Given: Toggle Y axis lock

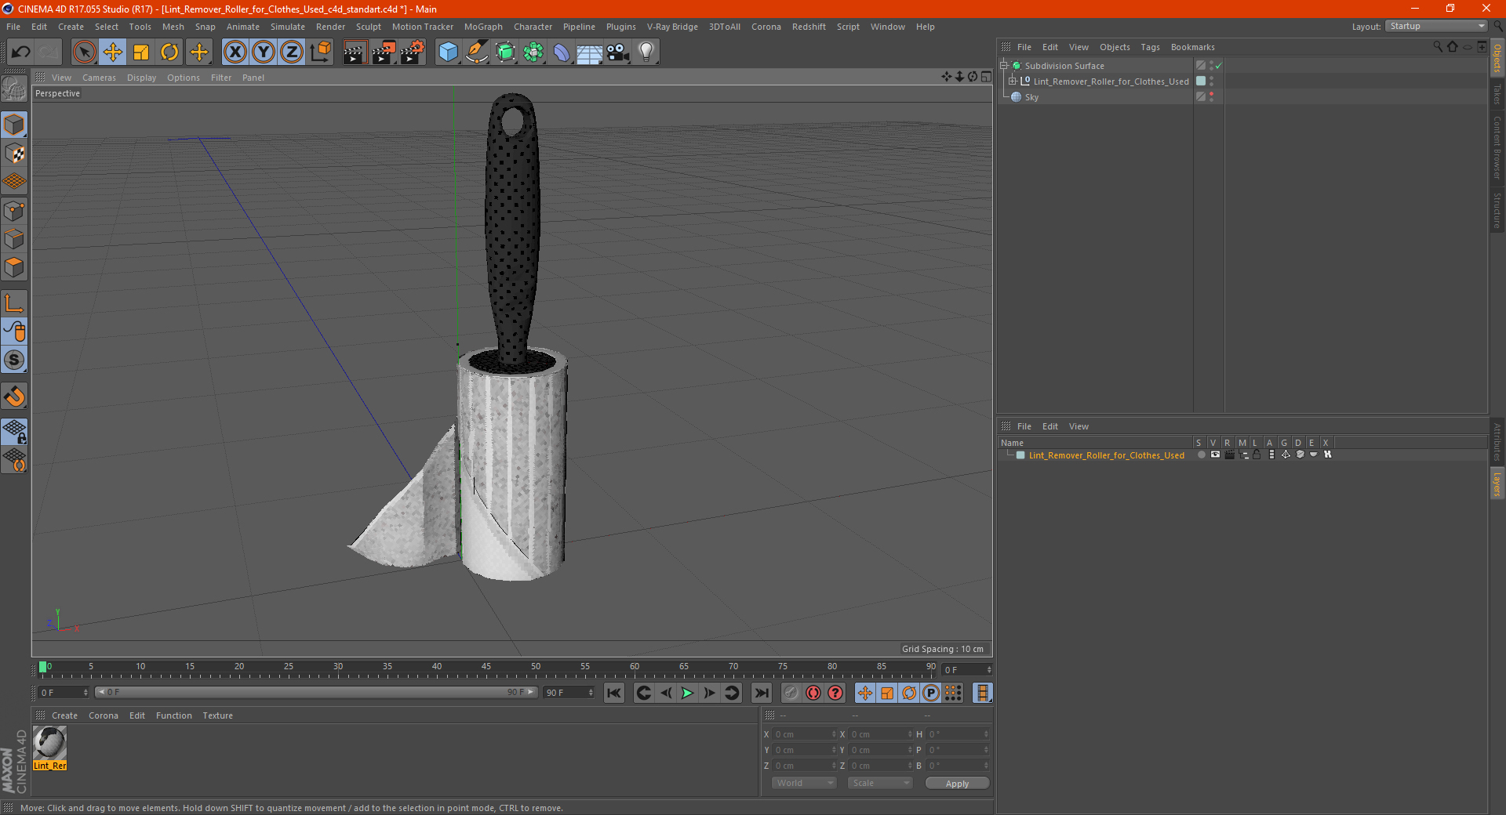Looking at the screenshot, I should (264, 53).
